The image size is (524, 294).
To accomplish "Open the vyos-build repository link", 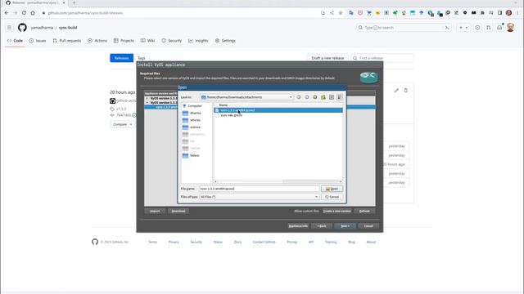I will [x=68, y=28].
